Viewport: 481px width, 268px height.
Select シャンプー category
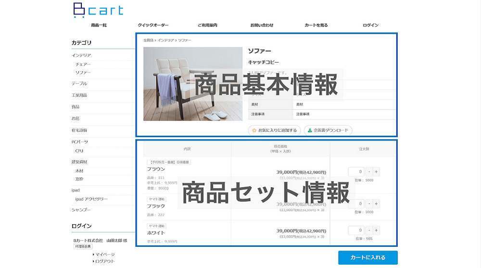coord(81,210)
